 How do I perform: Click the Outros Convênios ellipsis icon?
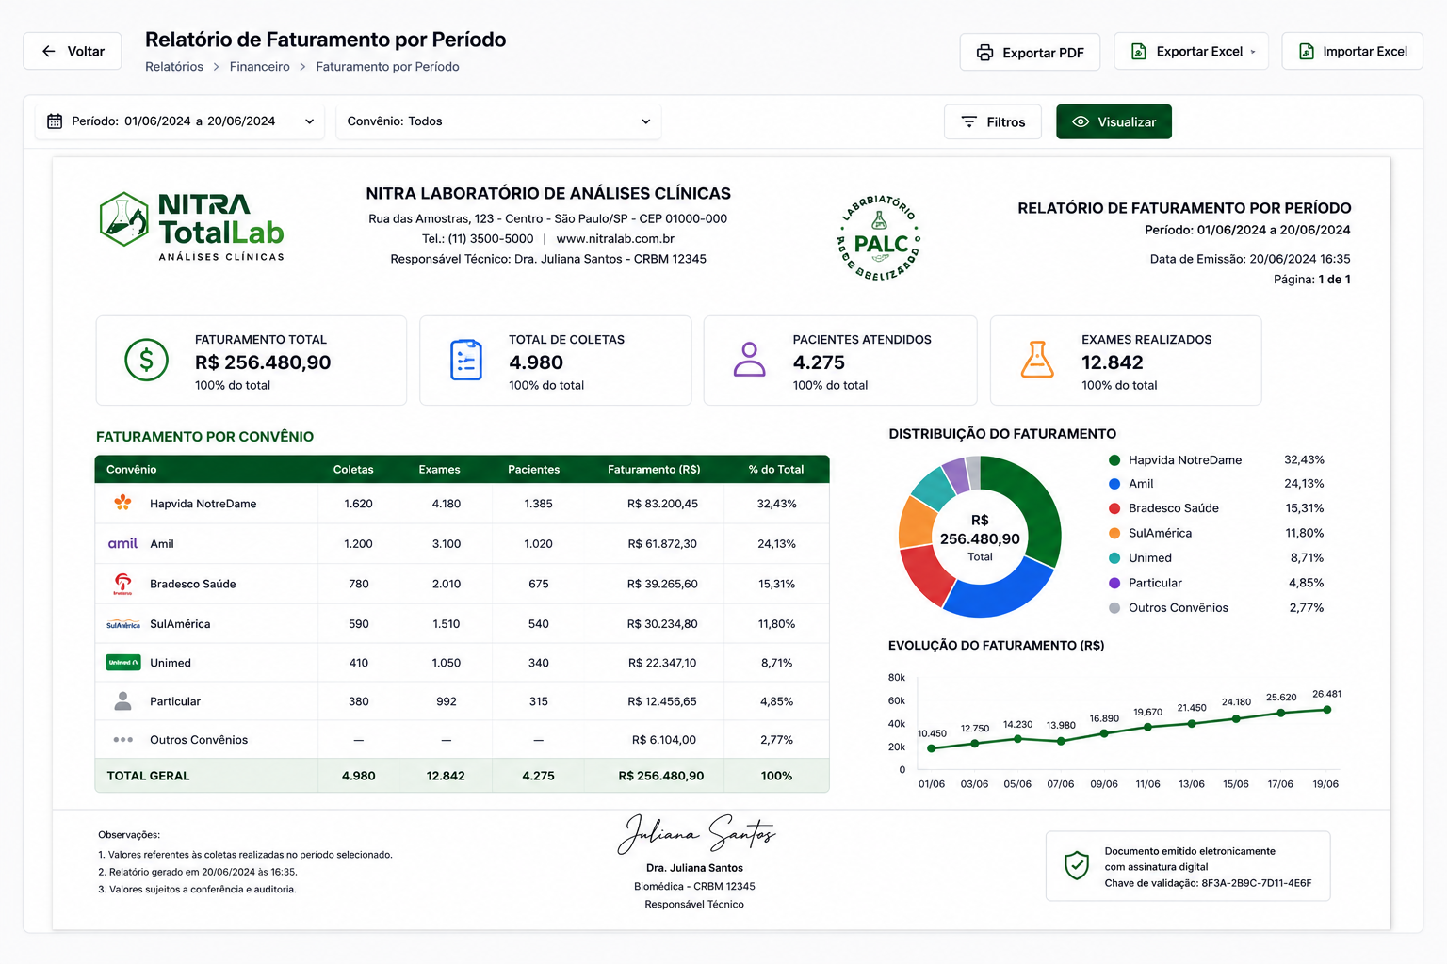coord(122,740)
